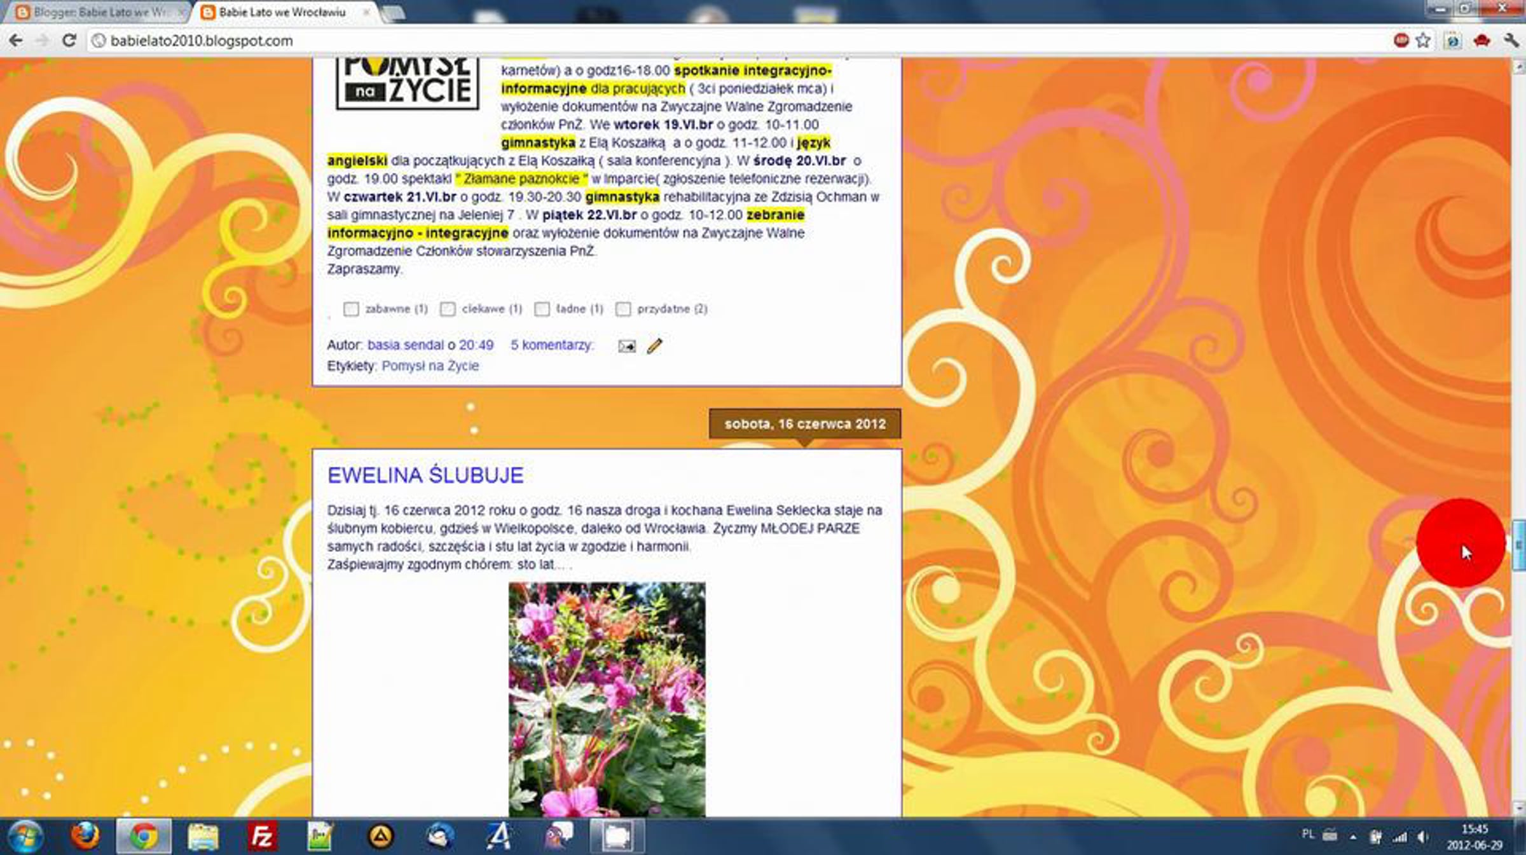Image resolution: width=1526 pixels, height=855 pixels.
Task: Tick the 'ciekawe' reaction checkbox
Action: tap(448, 309)
